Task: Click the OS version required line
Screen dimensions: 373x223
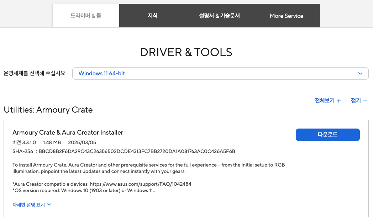Action: coord(84,190)
